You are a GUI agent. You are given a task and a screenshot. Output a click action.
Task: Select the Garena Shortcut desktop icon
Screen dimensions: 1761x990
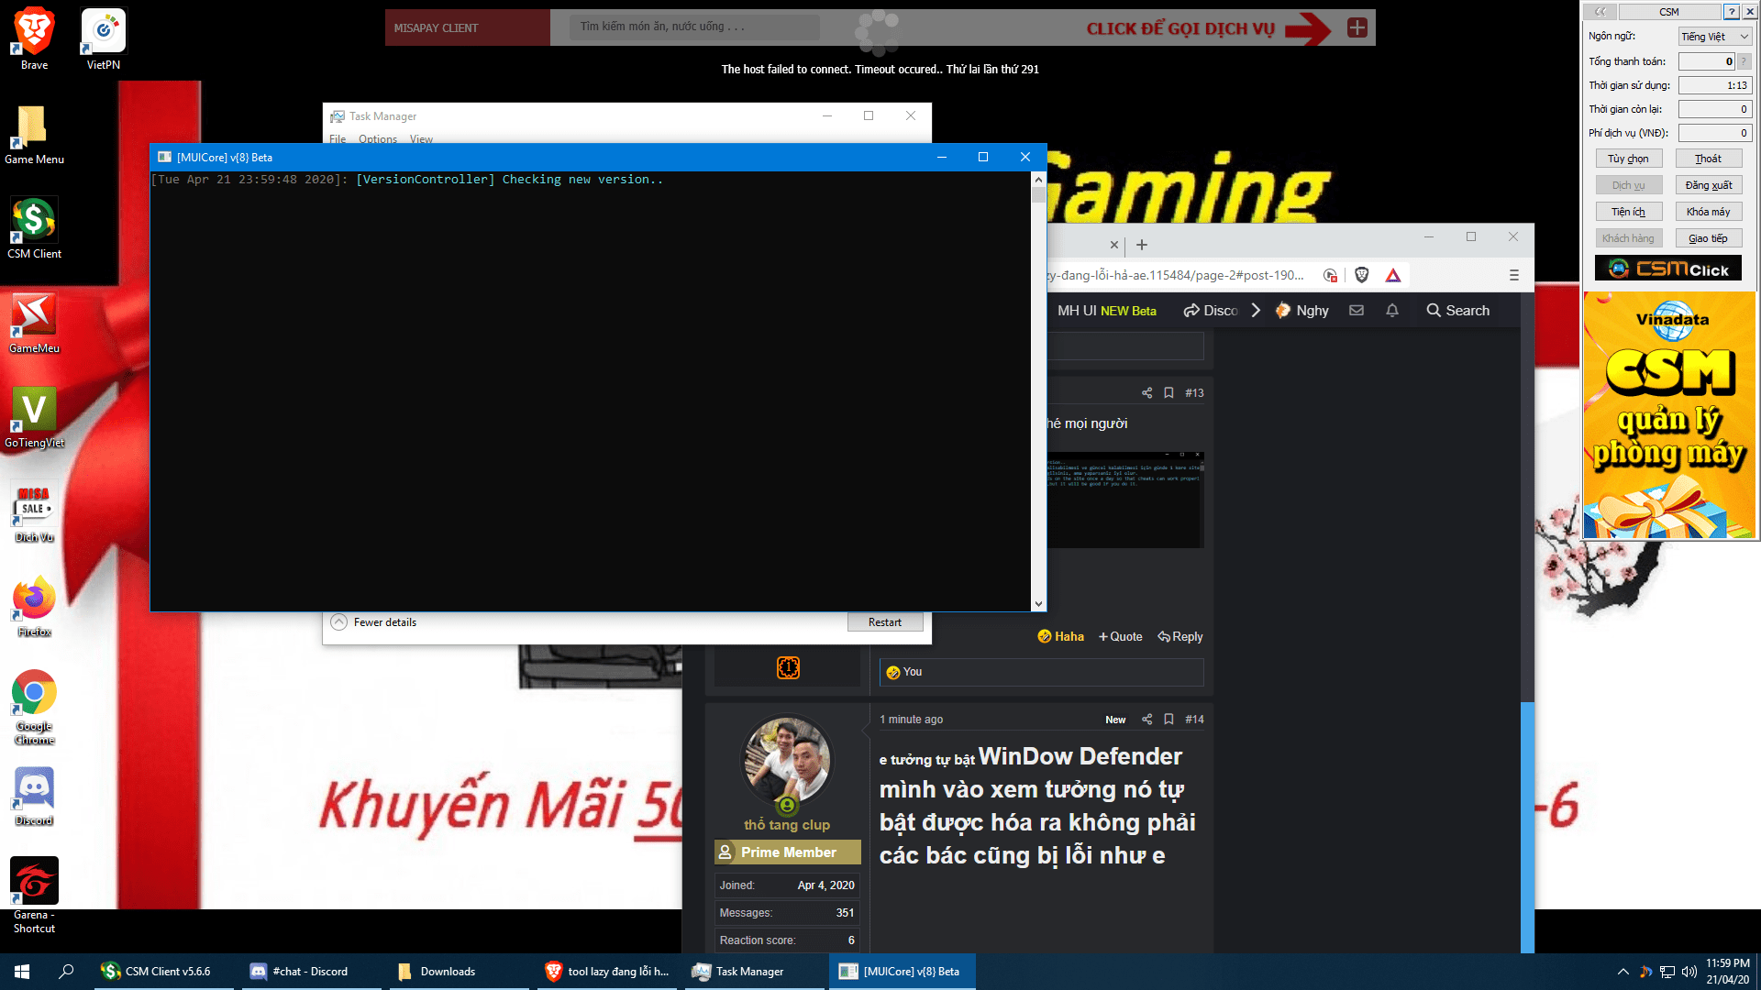[34, 896]
